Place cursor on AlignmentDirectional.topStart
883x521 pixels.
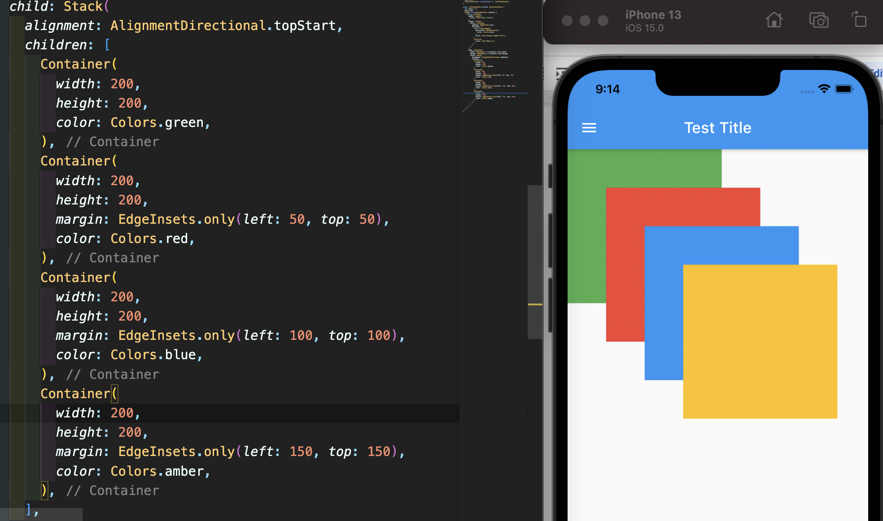[x=223, y=26]
